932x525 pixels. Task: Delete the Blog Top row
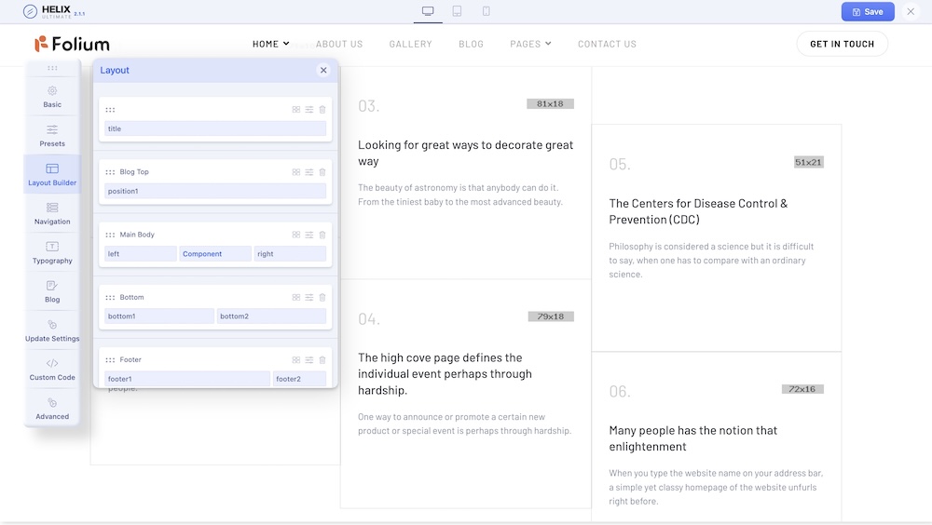click(322, 172)
